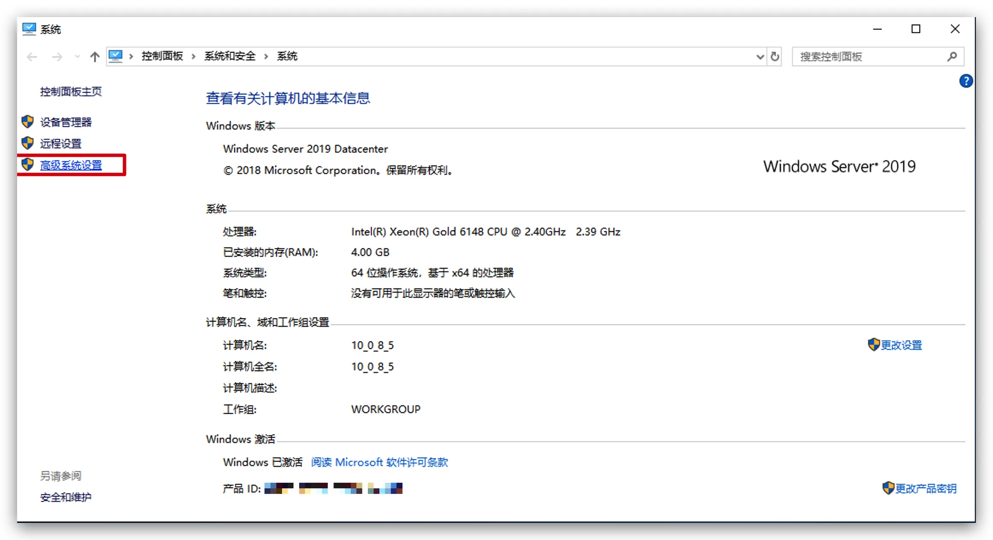993x540 pixels.
Task: Click the 计算机名 value 10_0_8_5
Action: point(373,345)
